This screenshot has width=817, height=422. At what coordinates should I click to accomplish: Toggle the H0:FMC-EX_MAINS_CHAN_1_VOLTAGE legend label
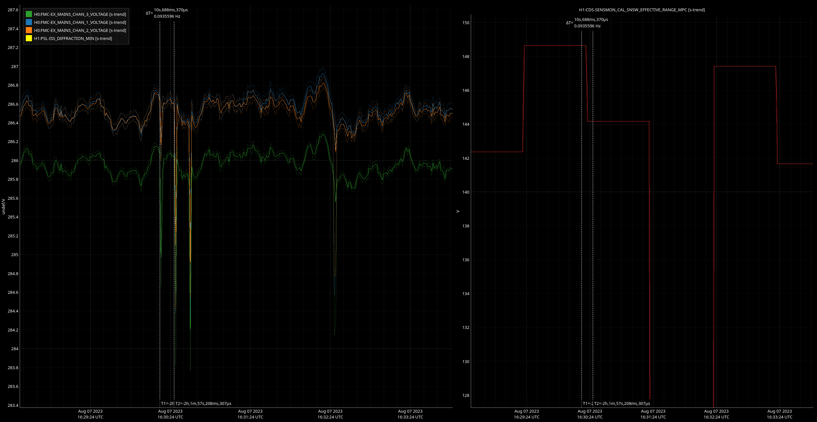coord(80,22)
